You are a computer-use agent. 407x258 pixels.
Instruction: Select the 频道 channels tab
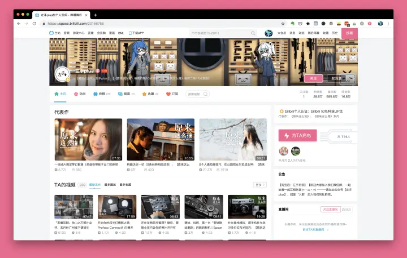click(126, 94)
